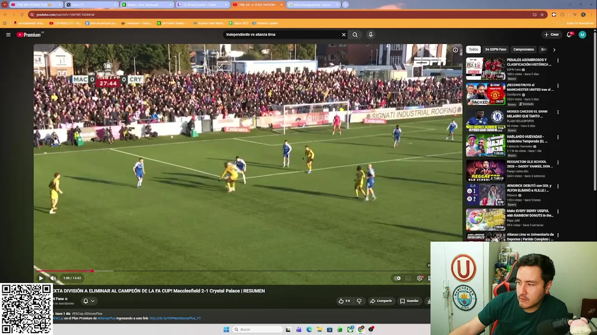Open more options for Reconstruyo Manchester United
This screenshot has width=597, height=335.
(558, 86)
